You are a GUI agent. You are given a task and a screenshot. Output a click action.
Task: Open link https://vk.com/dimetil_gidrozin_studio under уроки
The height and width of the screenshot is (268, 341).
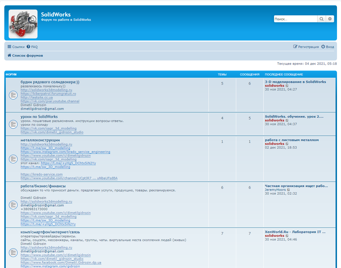52,132
